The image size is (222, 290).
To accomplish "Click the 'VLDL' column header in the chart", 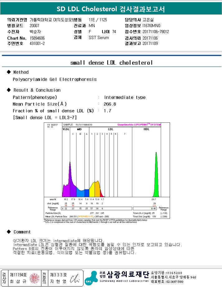I will pyautogui.click(x=66, y=129).
